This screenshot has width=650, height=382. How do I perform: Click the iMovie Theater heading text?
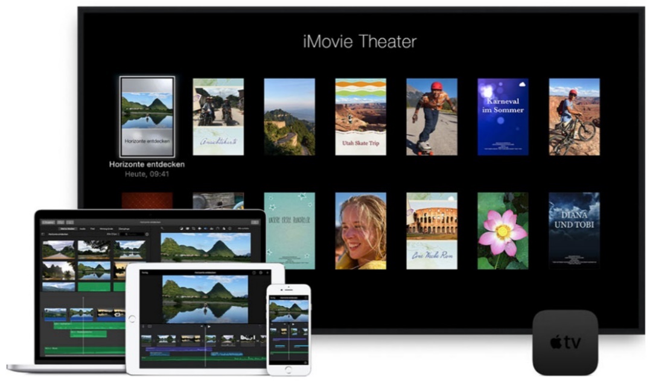pos(360,42)
